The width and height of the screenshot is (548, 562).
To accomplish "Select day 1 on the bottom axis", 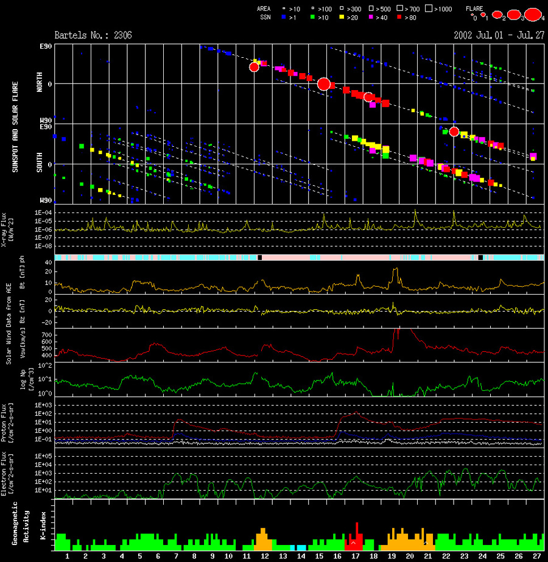I will [x=68, y=557].
